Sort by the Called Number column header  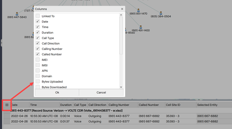pyautogui.click(x=151, y=105)
